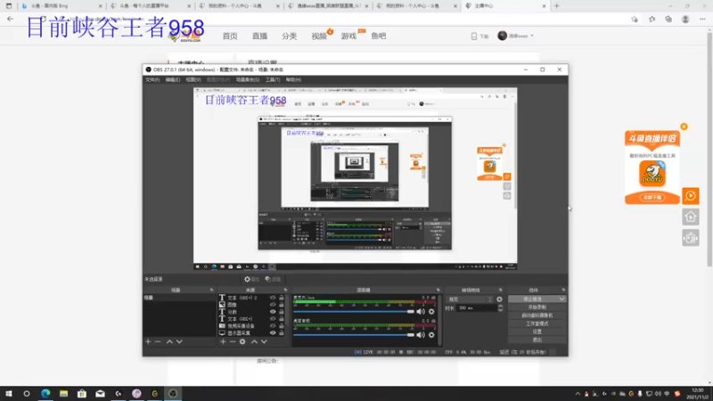Open OBS 工具(T) menu
The height and width of the screenshot is (401, 713).
tap(273, 79)
